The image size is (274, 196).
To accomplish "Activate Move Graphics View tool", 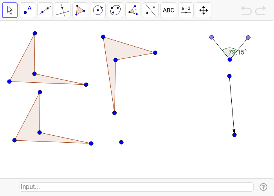I will [204, 10].
